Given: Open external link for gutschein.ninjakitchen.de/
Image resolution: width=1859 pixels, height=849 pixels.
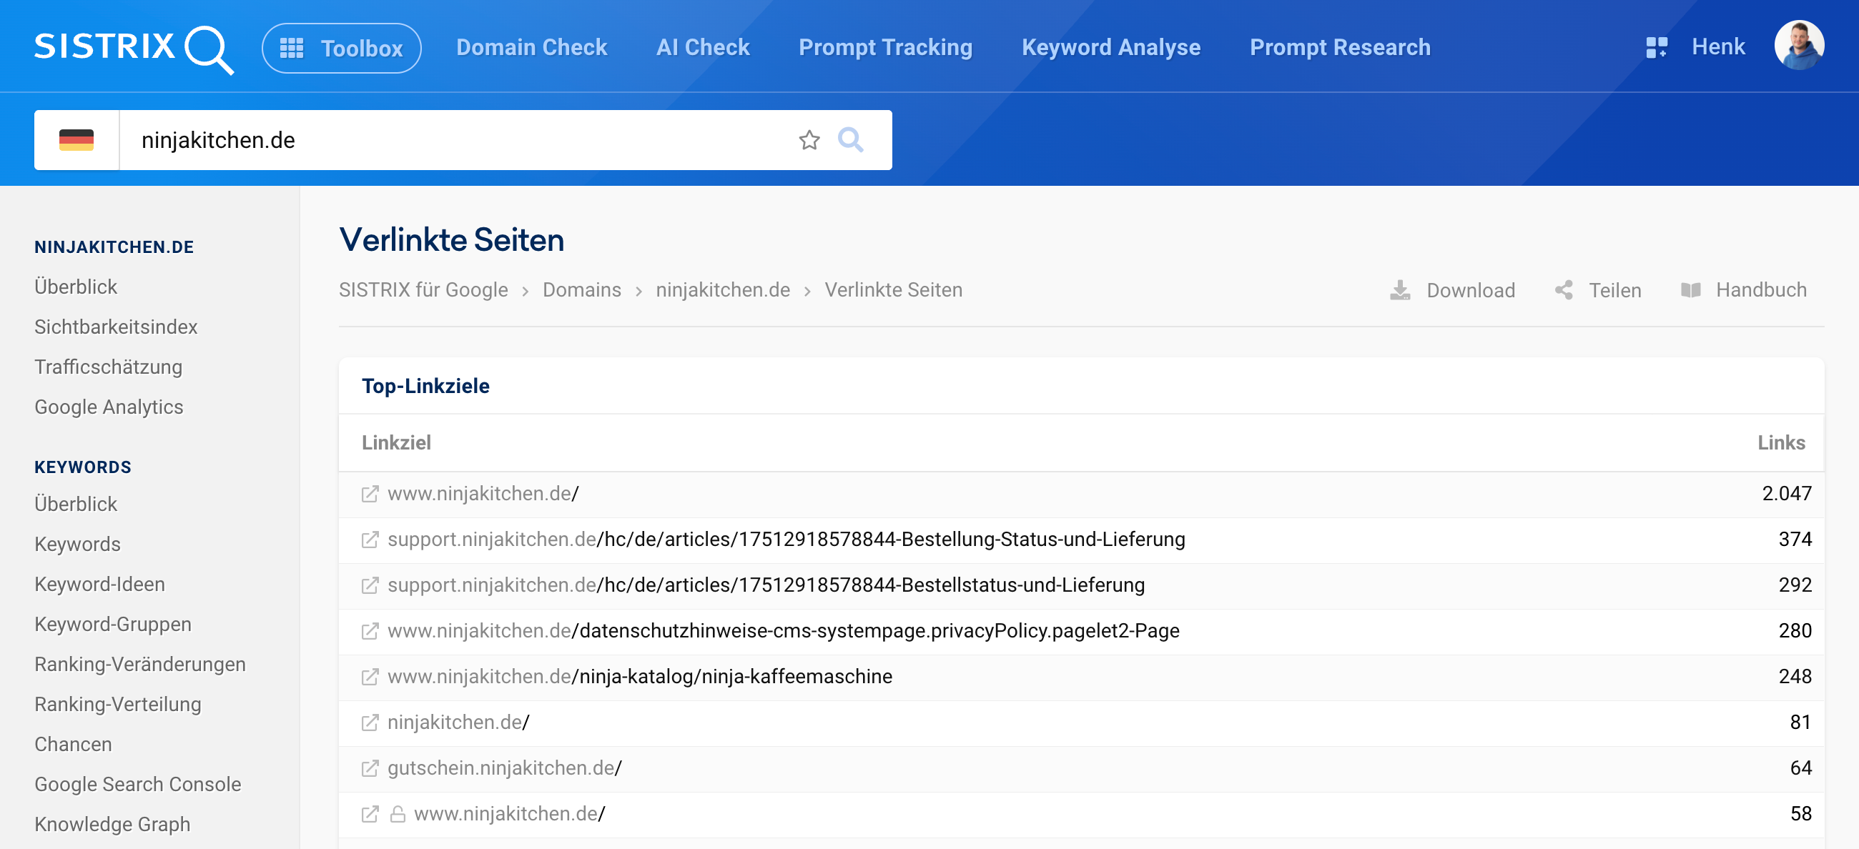Looking at the screenshot, I should point(370,768).
